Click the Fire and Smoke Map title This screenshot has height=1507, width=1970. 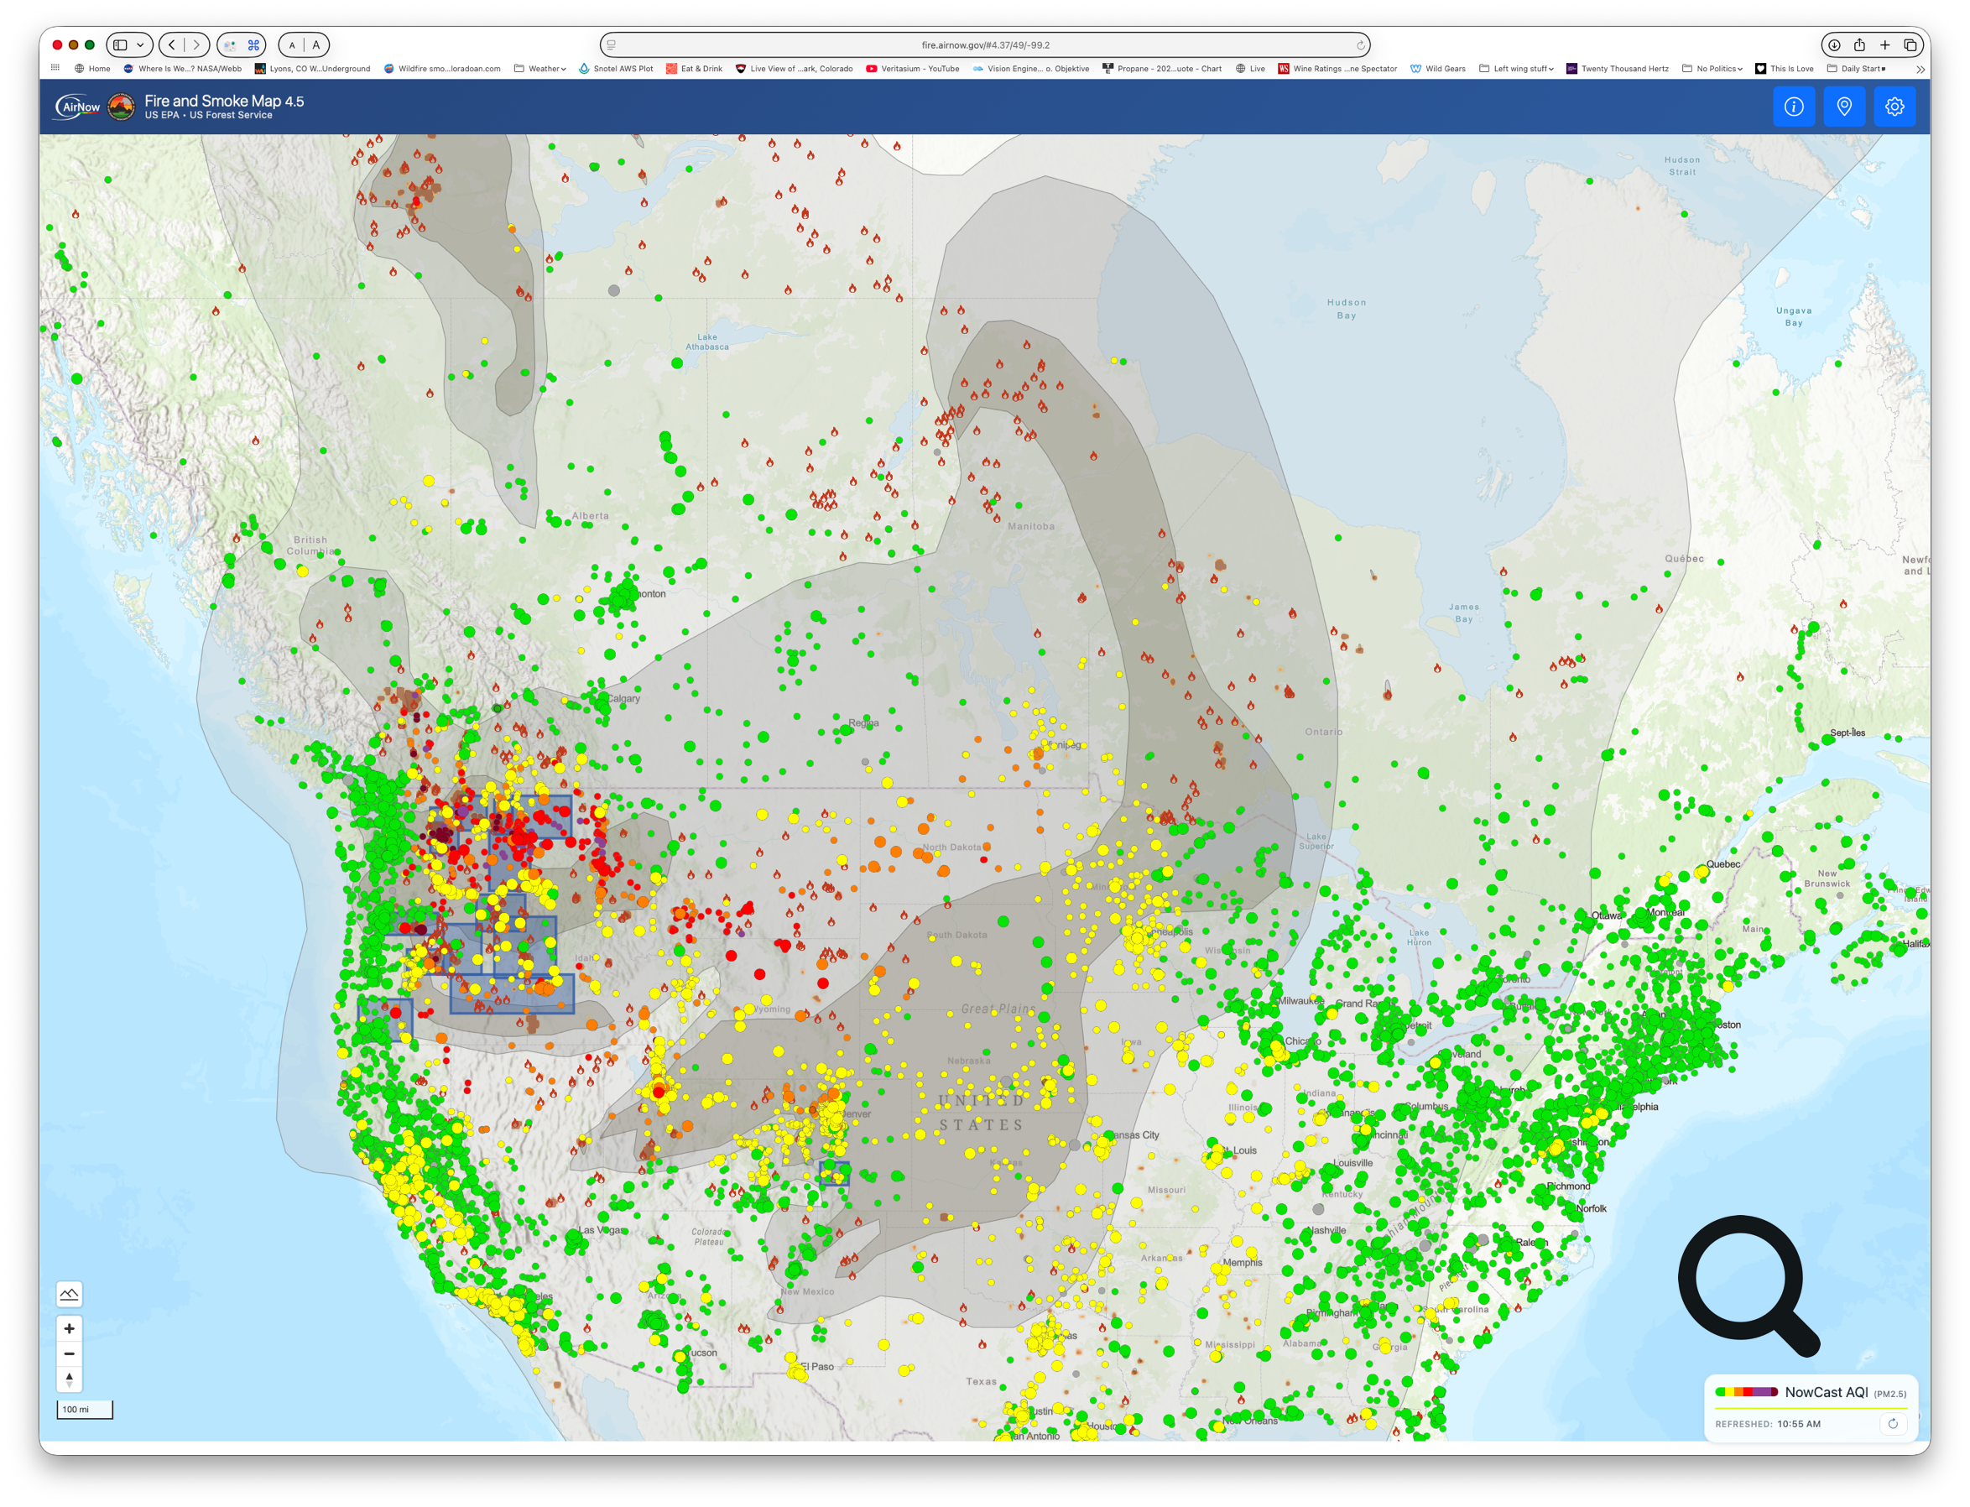[x=224, y=102]
